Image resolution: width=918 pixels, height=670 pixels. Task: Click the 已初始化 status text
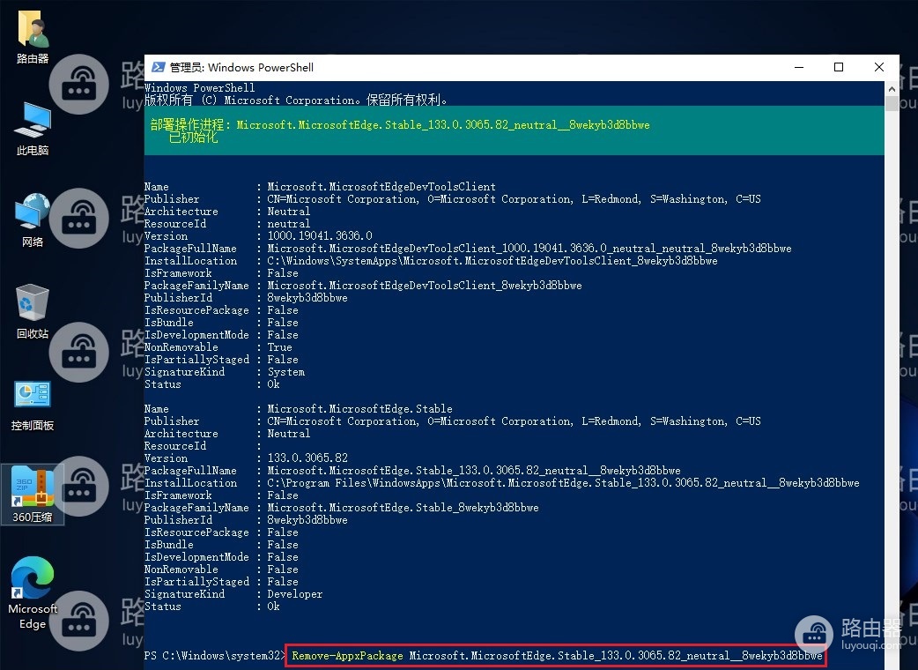tap(193, 138)
